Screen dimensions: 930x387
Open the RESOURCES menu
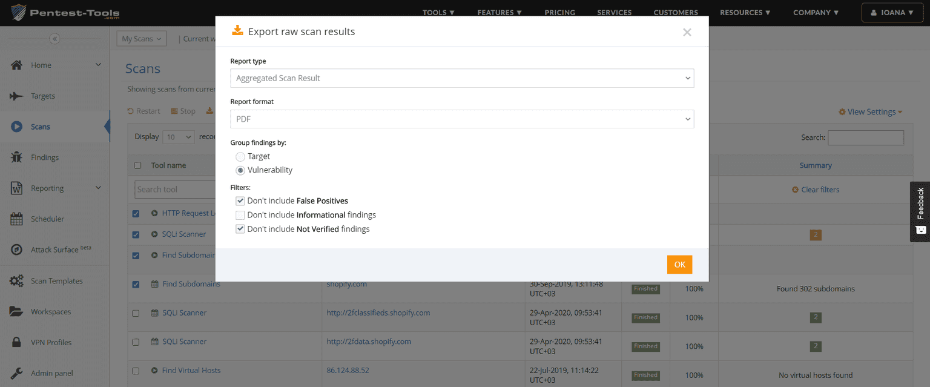point(745,12)
